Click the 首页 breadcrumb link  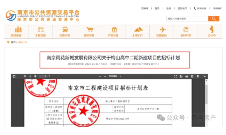[x=13, y=43]
